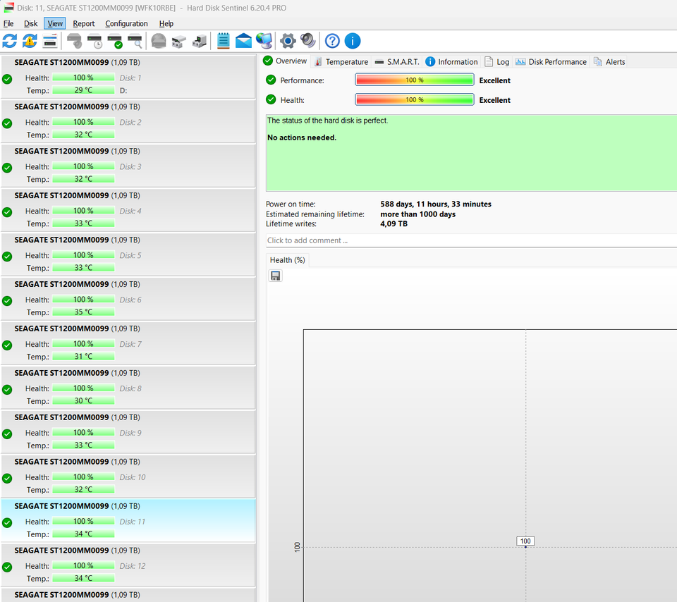Screen dimensions: 677x602
Task: Click the hard disk with stethoscope test icon
Action: (x=74, y=41)
